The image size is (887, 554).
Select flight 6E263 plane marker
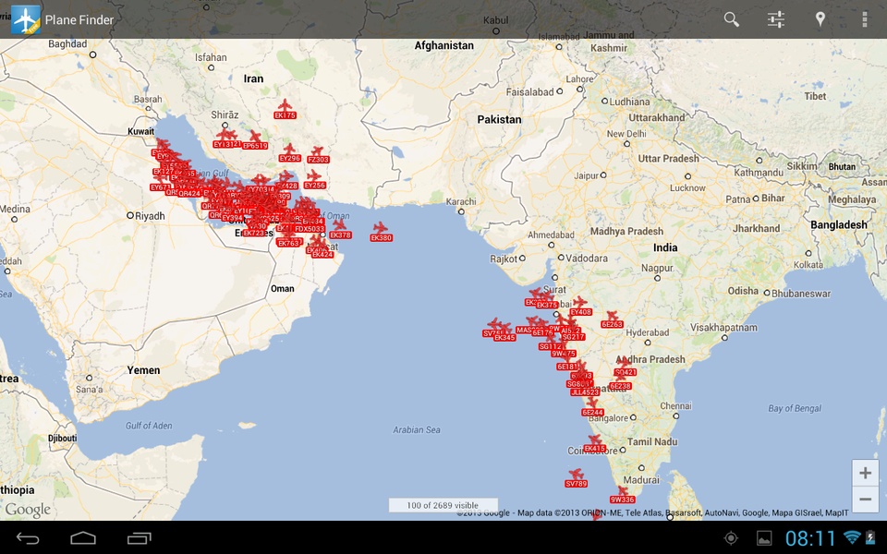[612, 316]
